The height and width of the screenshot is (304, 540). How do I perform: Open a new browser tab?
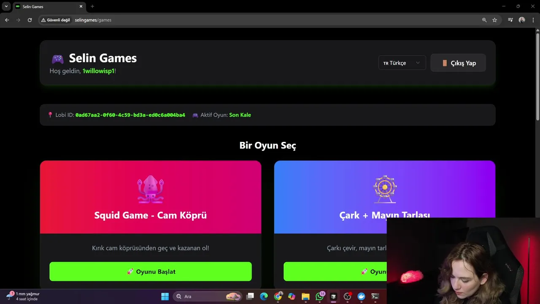tap(92, 6)
